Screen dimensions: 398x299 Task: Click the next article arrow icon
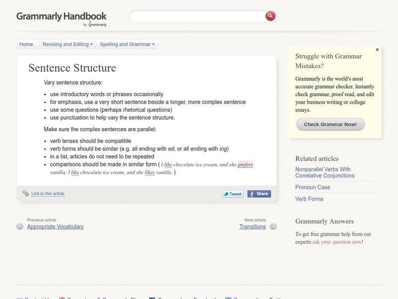point(273,226)
